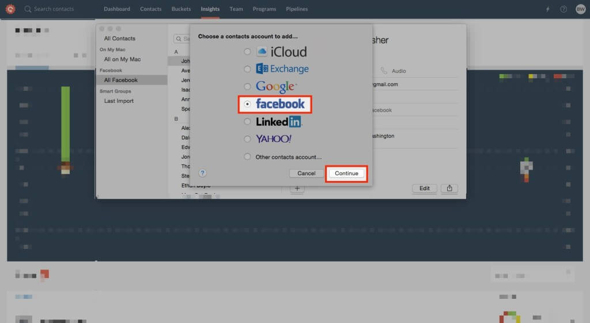The width and height of the screenshot is (590, 323).
Task: Select Other contacts account option
Action: click(x=247, y=157)
